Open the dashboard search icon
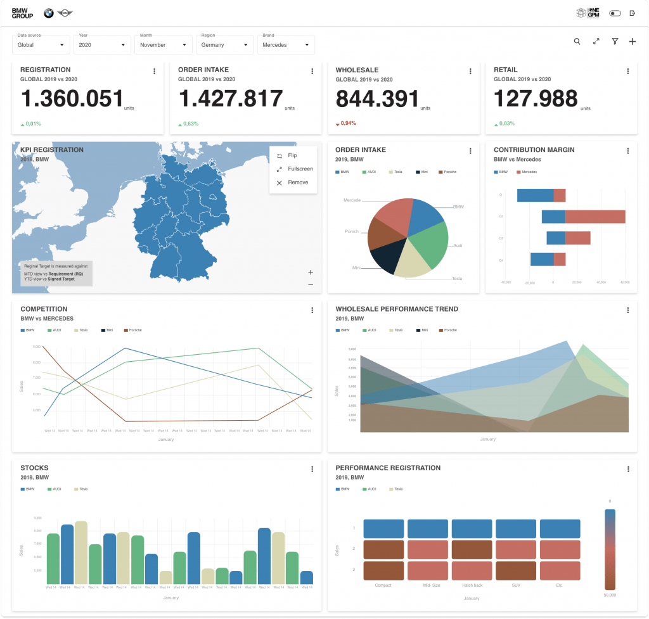This screenshot has width=649, height=619. tap(577, 41)
